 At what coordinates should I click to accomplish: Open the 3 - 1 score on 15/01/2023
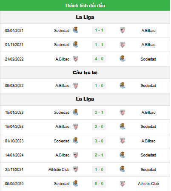(99, 113)
